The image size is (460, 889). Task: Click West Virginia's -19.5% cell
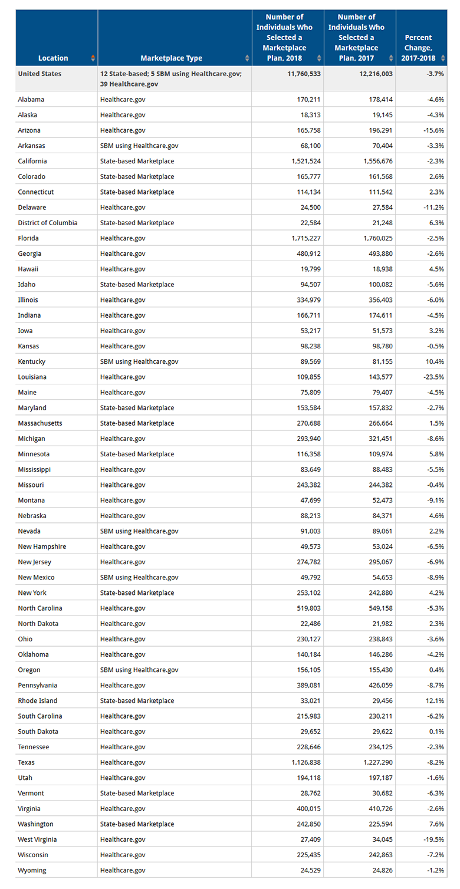tap(434, 839)
